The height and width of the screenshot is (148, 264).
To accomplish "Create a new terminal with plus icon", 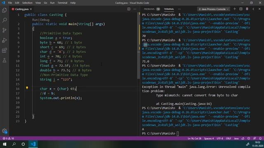I will coord(235,9).
